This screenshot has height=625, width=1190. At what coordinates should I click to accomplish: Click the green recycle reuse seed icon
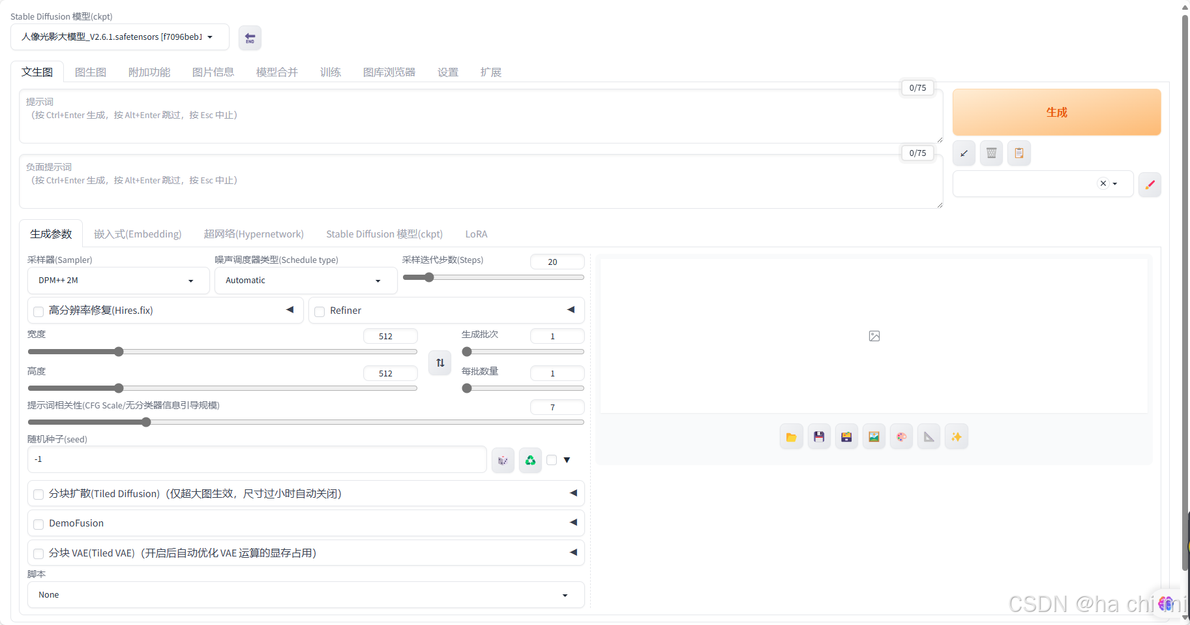coord(530,460)
